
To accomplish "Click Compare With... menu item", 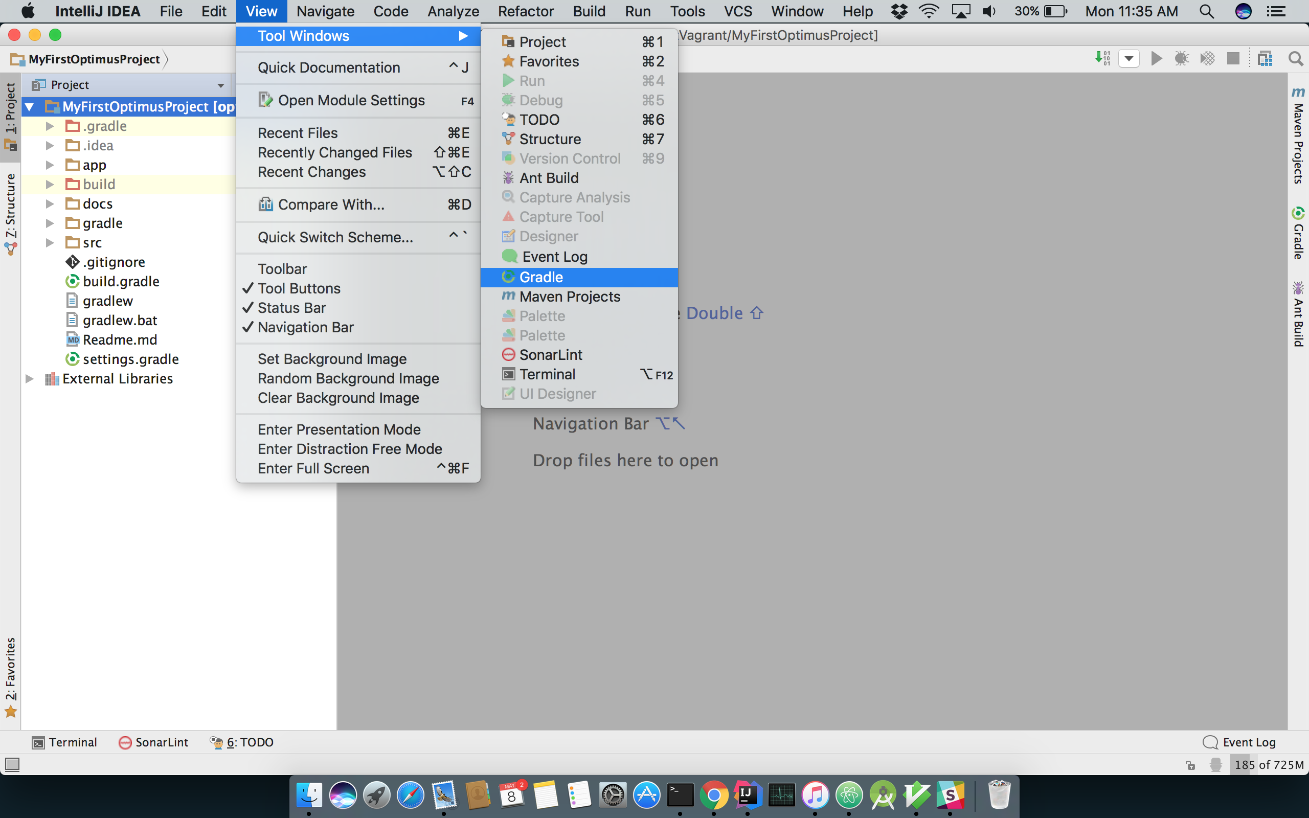I will pos(358,204).
